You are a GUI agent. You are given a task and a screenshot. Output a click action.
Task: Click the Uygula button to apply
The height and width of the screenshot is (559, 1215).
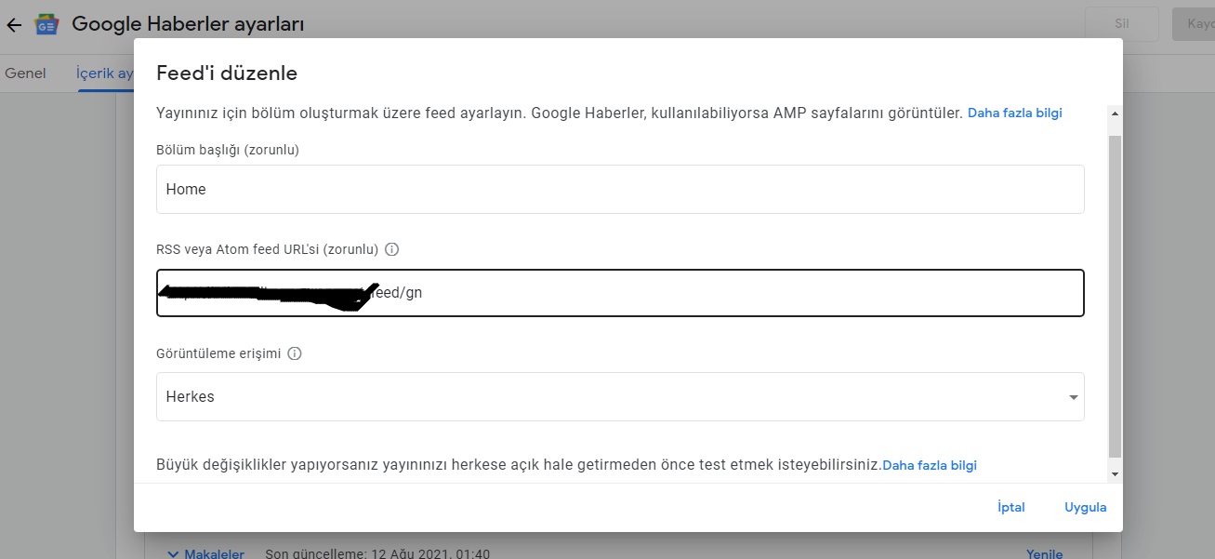(1086, 507)
